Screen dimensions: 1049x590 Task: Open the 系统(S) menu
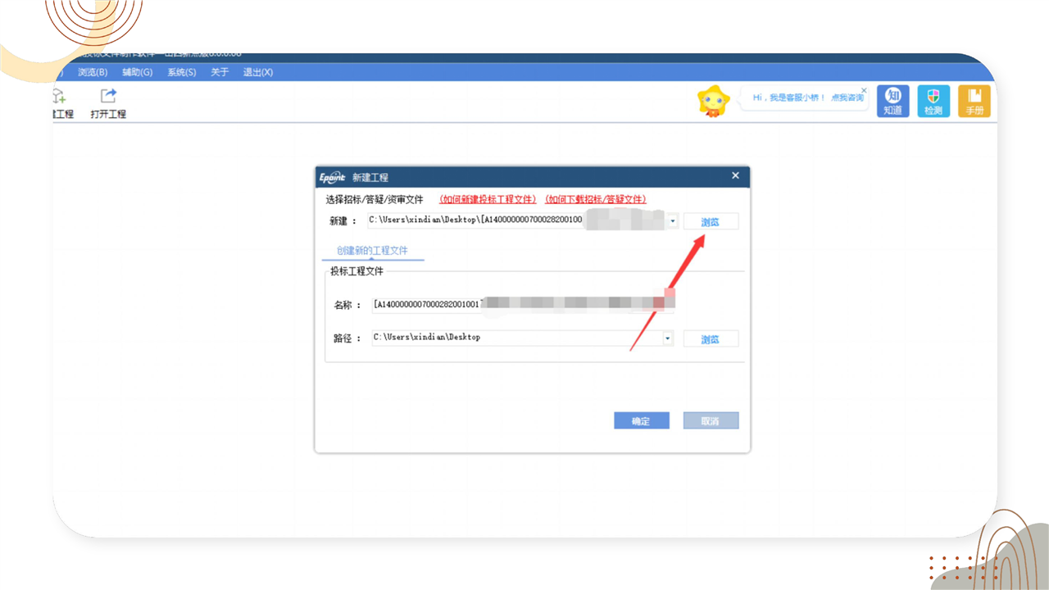click(182, 72)
